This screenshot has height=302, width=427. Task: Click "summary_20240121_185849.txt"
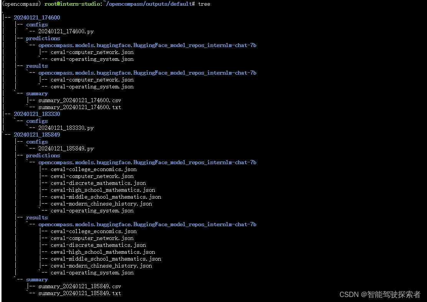(x=79, y=293)
